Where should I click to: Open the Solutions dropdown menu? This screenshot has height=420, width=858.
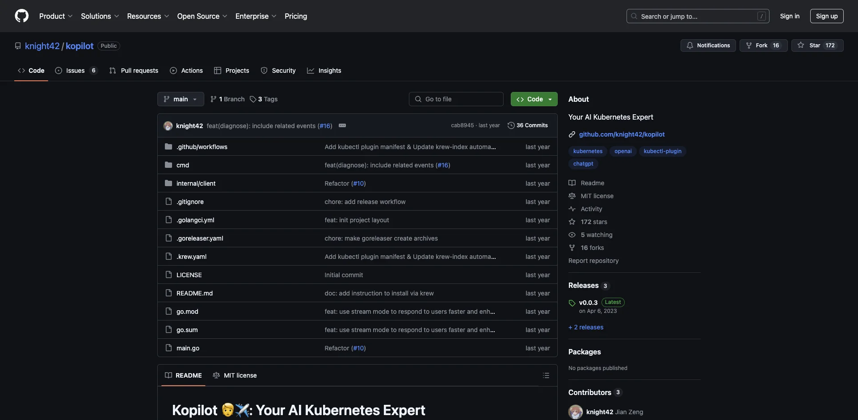point(100,16)
